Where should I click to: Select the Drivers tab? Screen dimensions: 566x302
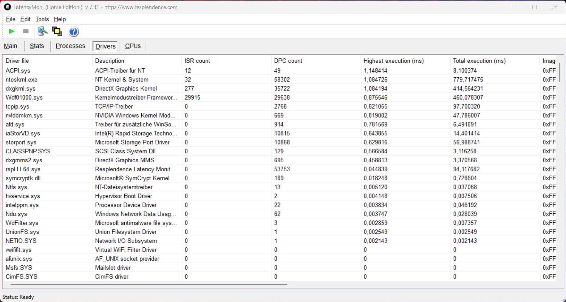106,46
